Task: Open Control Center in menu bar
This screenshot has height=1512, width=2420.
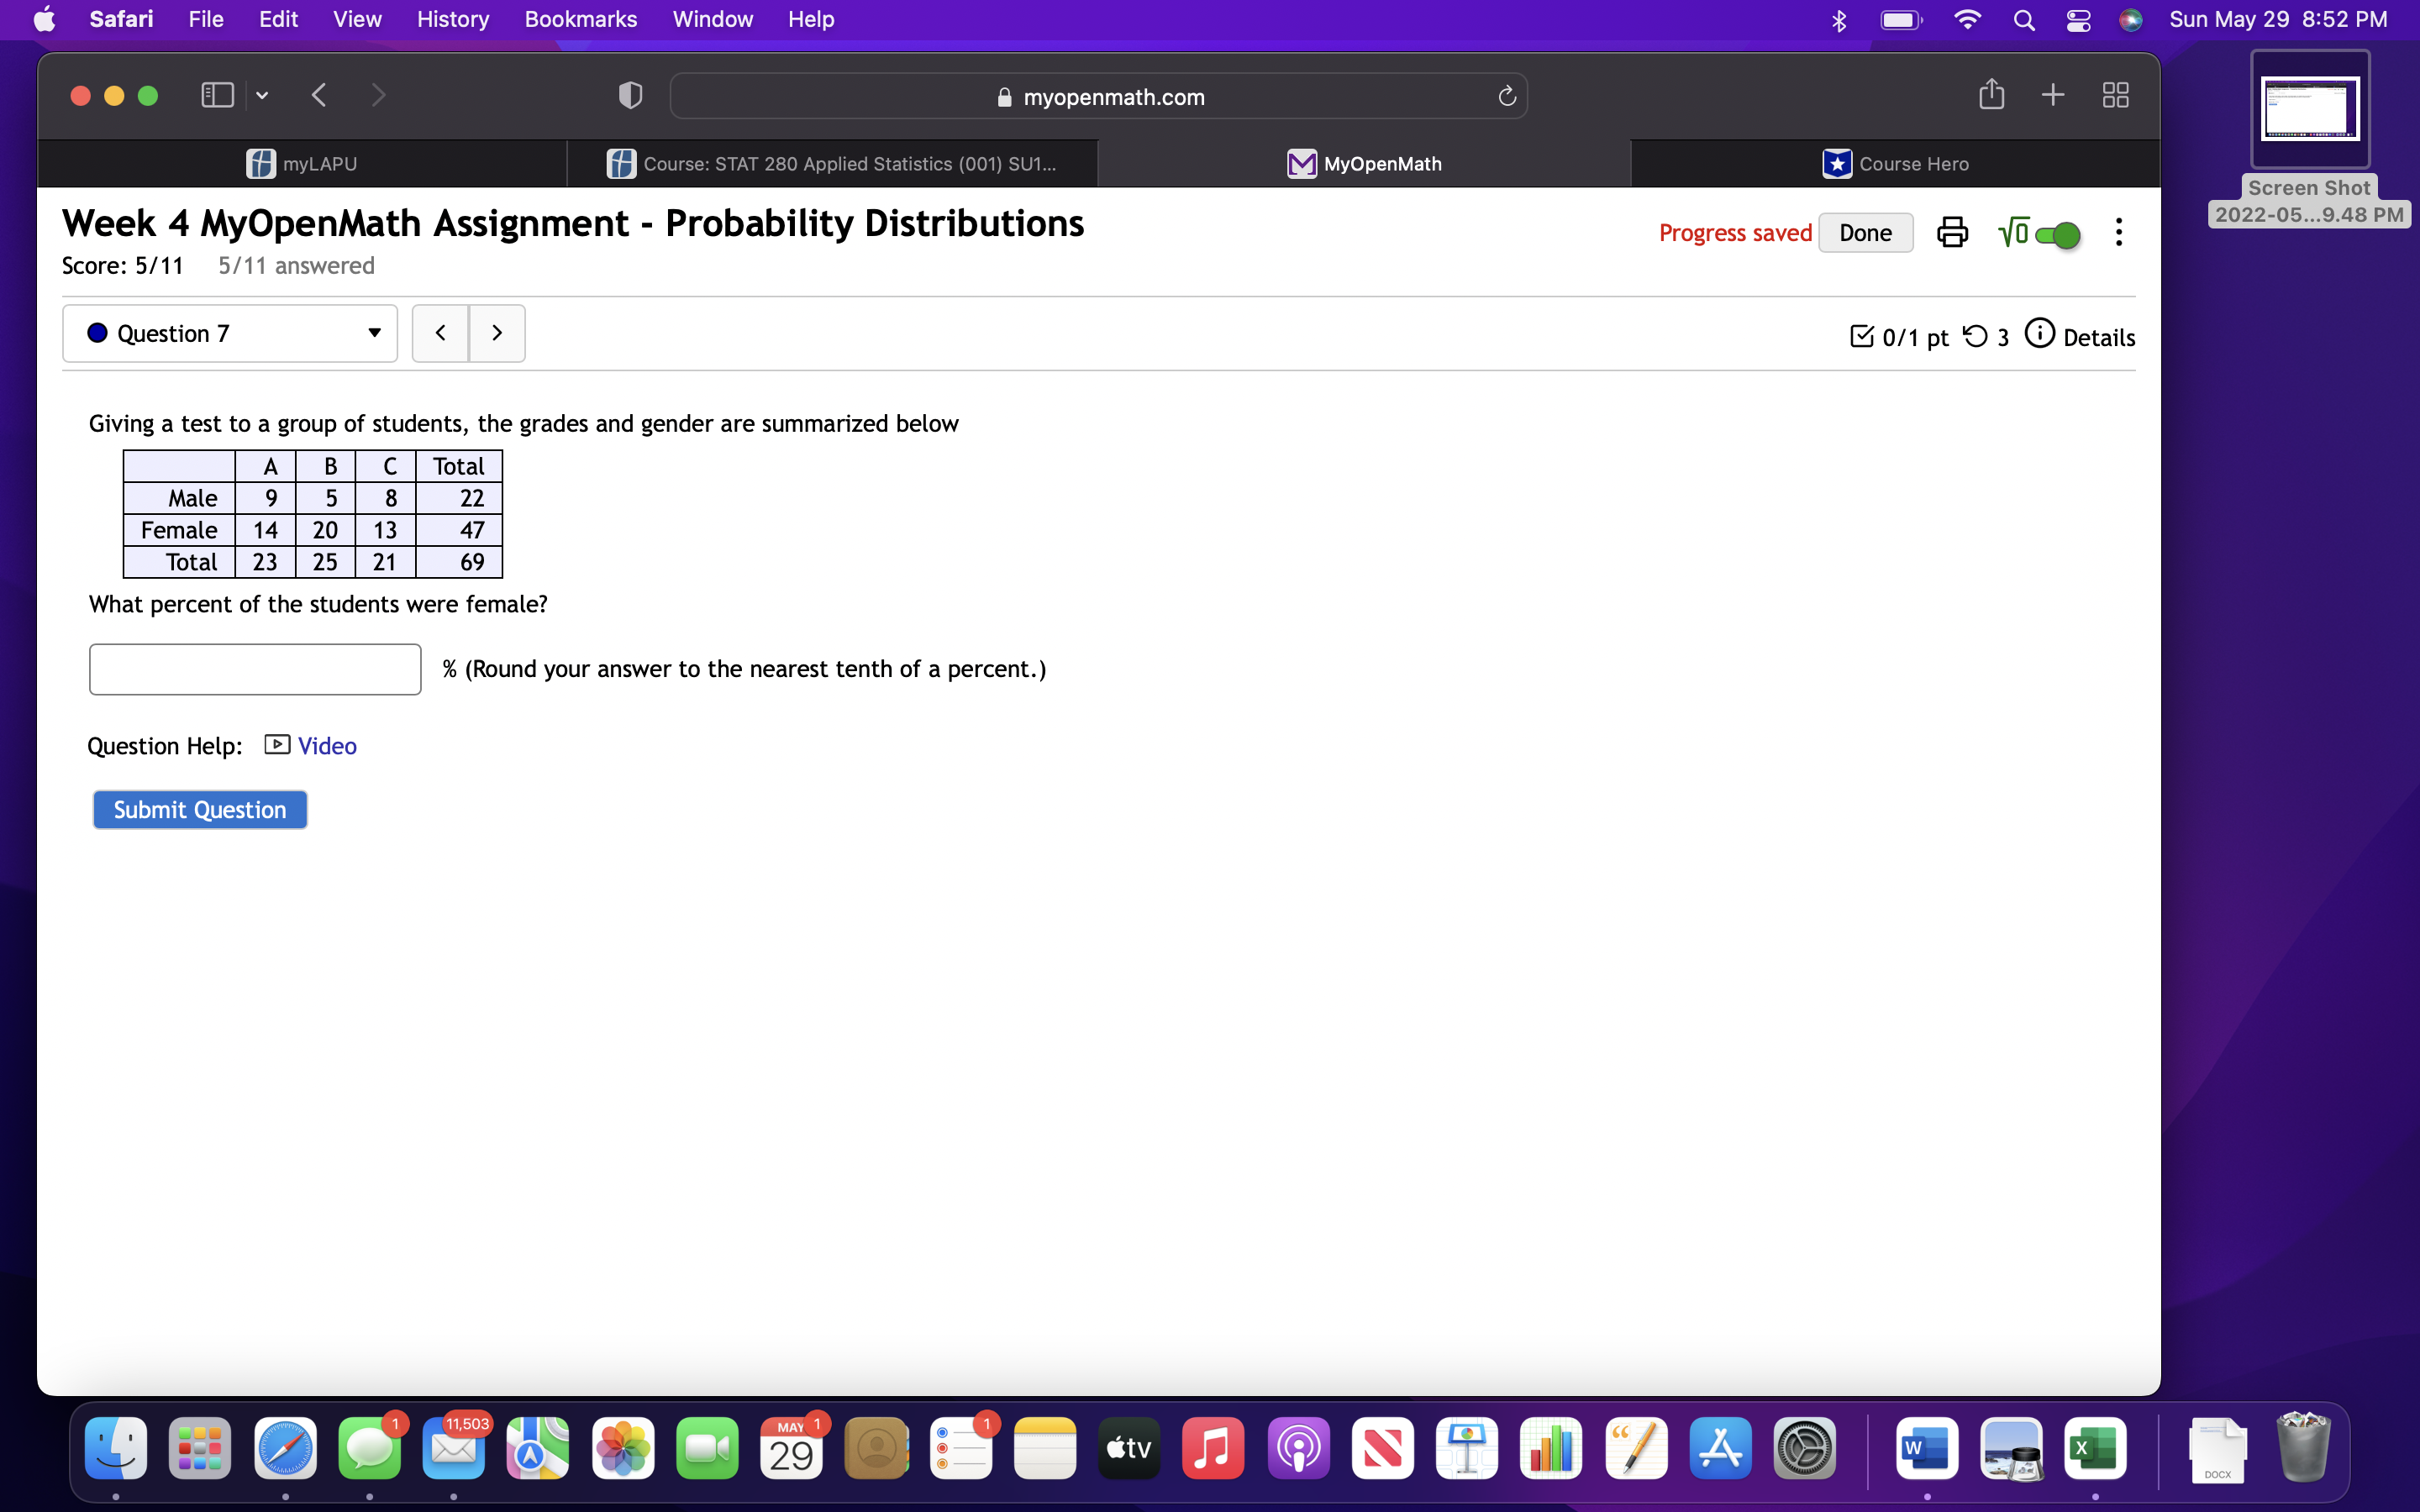Action: [x=2078, y=20]
